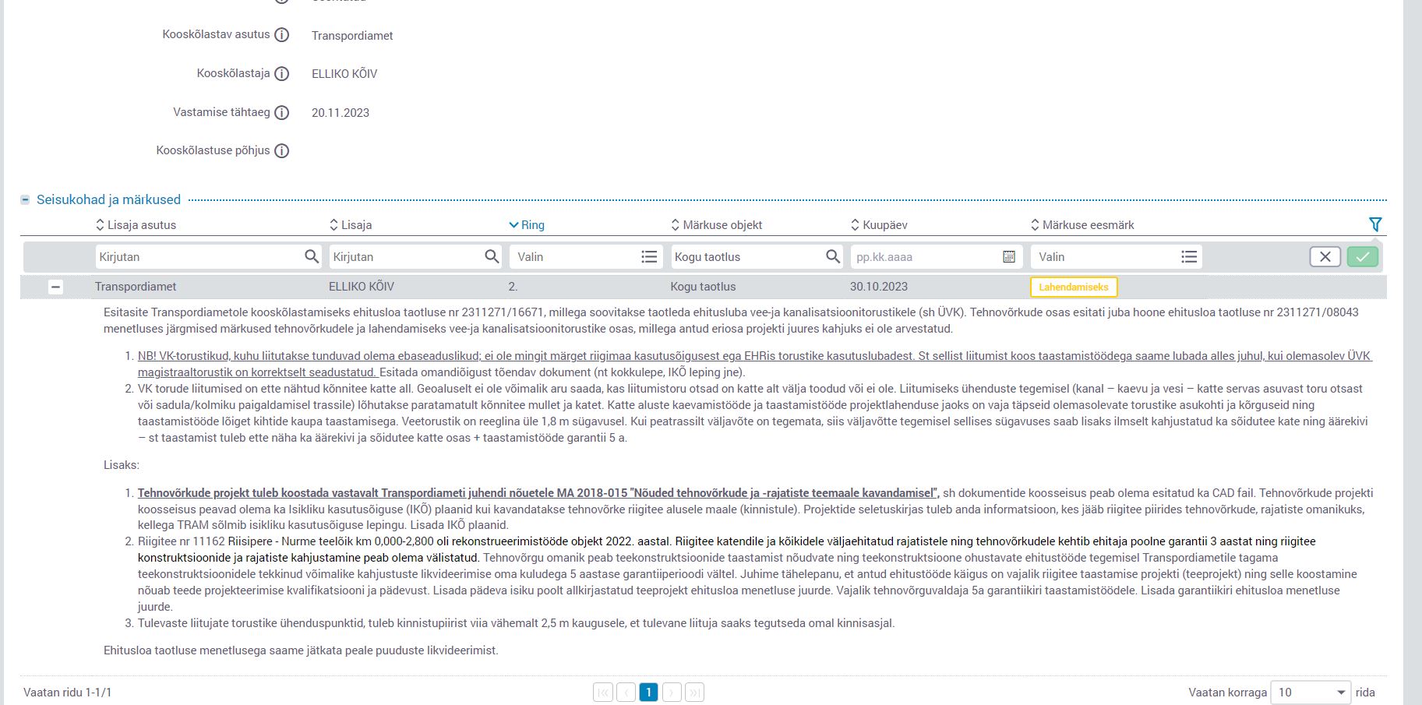Click info icon next to Vastamise tähtaeg
This screenshot has width=1422, height=705.
(282, 113)
